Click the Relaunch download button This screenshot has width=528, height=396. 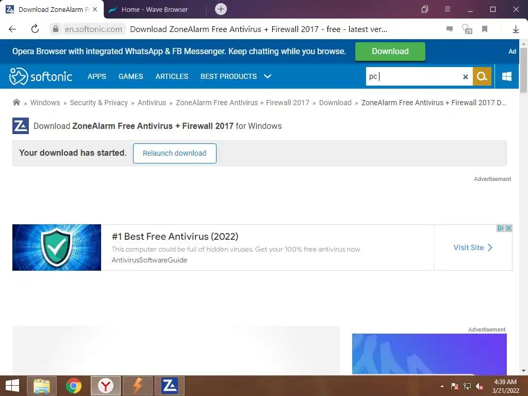point(174,153)
